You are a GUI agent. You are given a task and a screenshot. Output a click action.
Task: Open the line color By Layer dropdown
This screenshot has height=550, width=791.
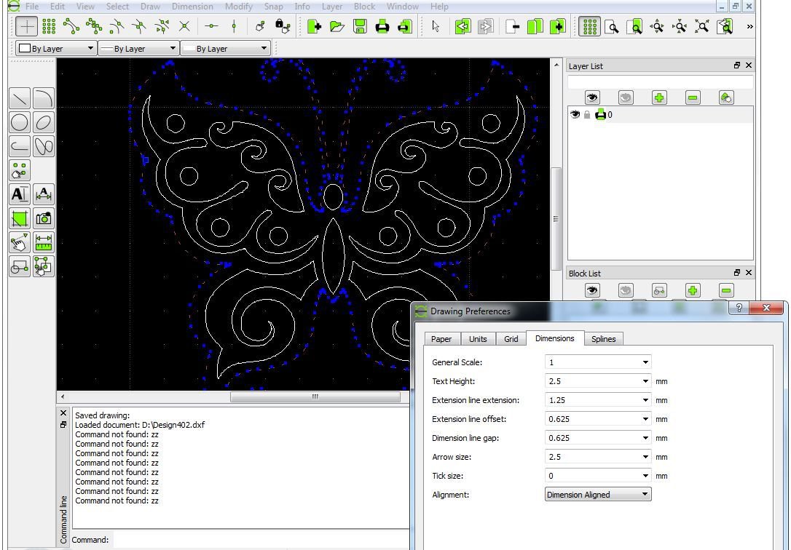(55, 48)
